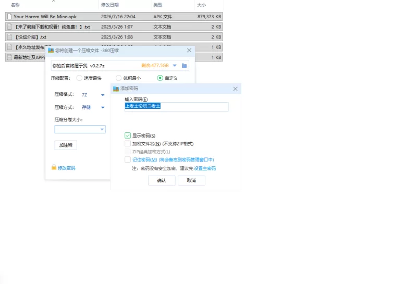
Task: Sort files by the 大小 column header
Action: pos(201,5)
